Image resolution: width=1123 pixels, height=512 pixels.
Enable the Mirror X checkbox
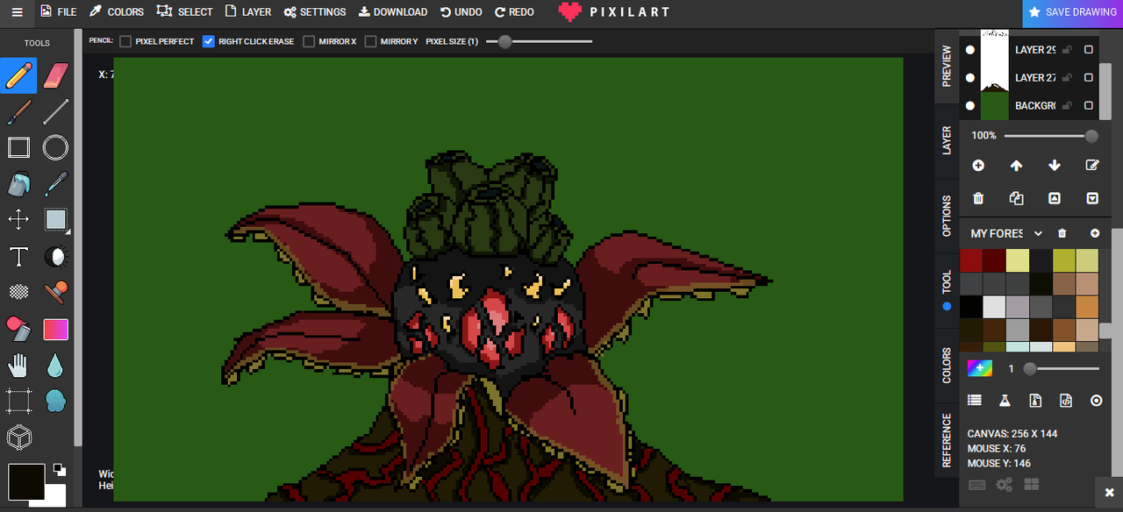(x=309, y=41)
